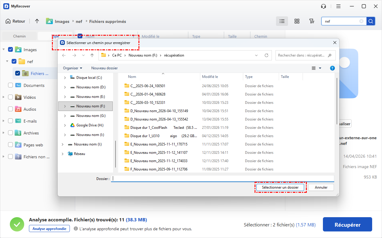Open the Organiser dropdown menu
The height and width of the screenshot is (238, 382).
coord(73,68)
